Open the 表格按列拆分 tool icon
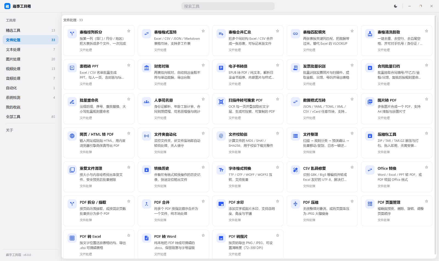 coord(72,34)
